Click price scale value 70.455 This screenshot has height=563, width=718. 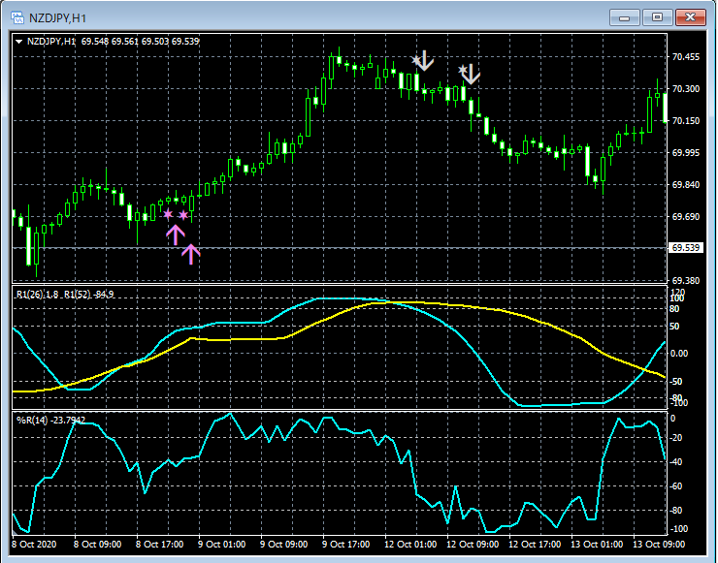click(x=685, y=57)
